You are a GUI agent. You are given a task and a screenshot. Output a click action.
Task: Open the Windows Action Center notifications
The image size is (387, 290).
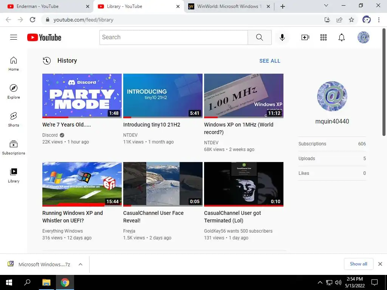(375, 282)
